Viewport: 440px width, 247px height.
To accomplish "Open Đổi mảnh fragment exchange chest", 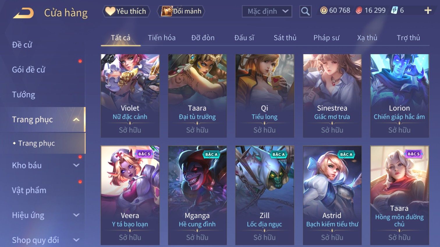I will (181, 11).
